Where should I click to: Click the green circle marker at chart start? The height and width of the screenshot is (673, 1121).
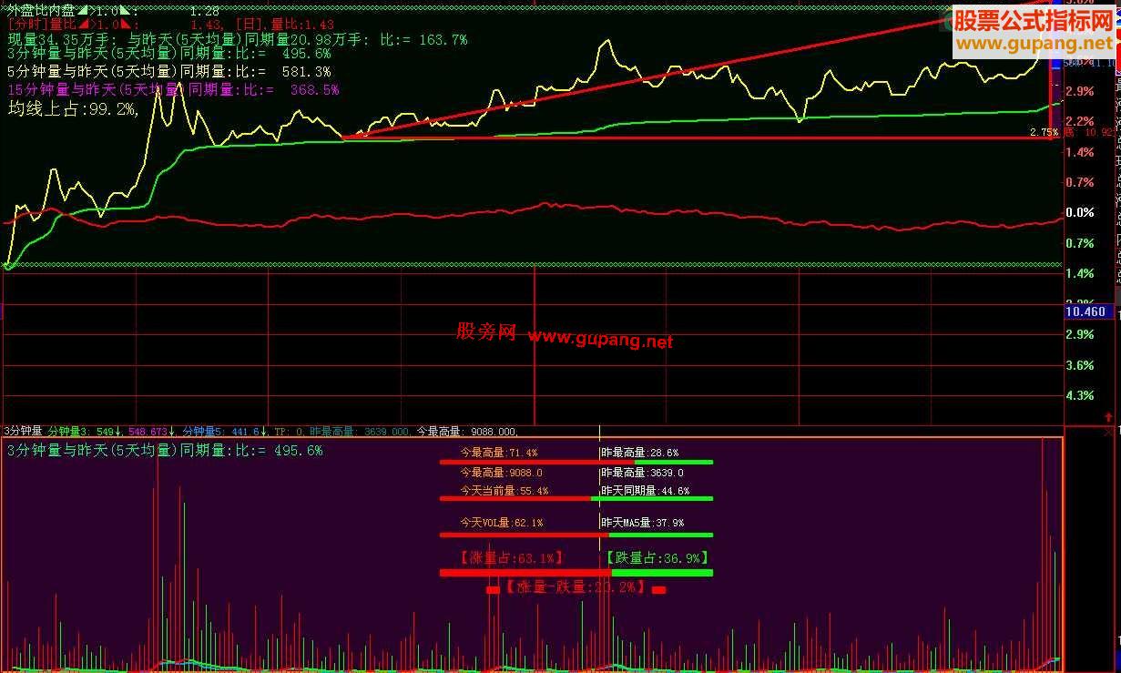click(x=8, y=266)
